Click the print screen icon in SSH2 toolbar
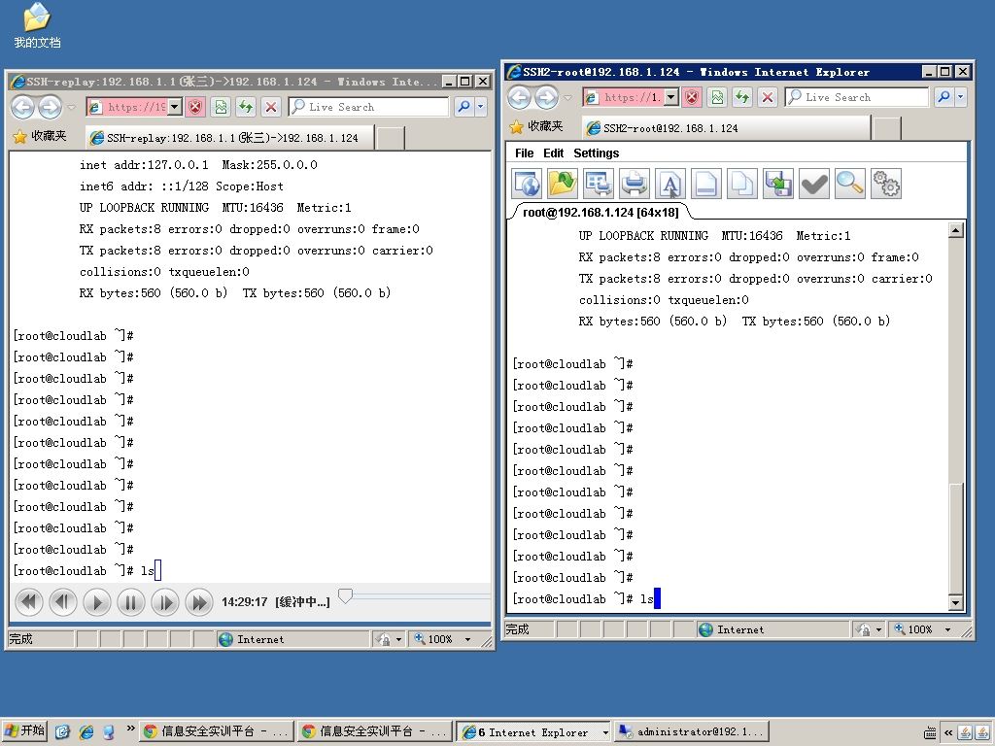This screenshot has width=995, height=746. [x=599, y=184]
